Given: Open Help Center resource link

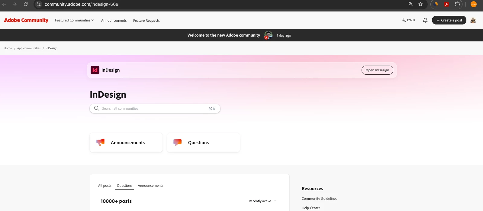Looking at the screenshot, I should [x=311, y=208].
